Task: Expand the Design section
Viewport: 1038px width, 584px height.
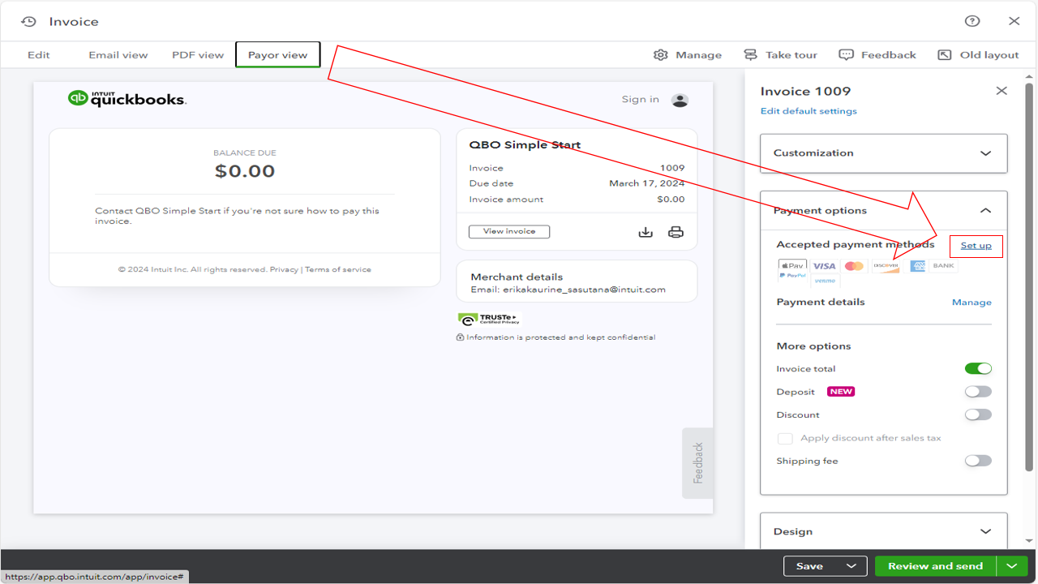Action: tap(986, 530)
